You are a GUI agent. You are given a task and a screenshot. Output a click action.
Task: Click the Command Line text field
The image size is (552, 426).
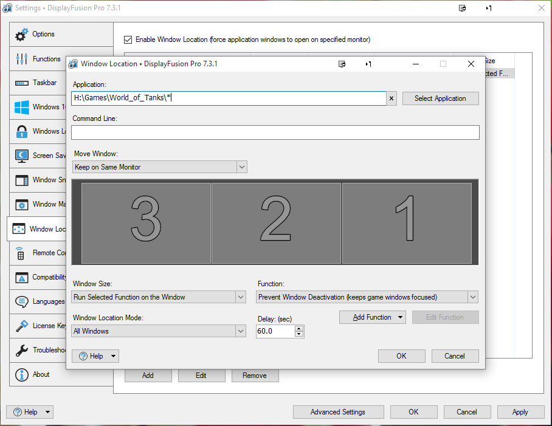[275, 132]
